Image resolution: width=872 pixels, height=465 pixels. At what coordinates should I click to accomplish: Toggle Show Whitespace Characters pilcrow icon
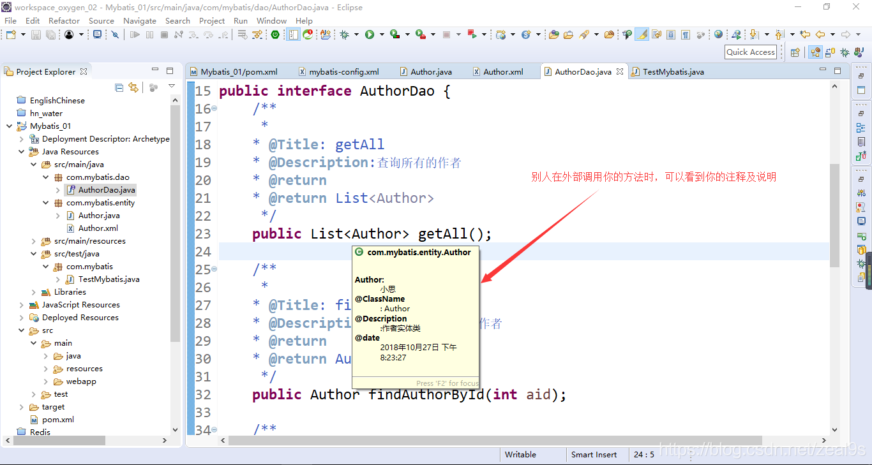coord(686,34)
